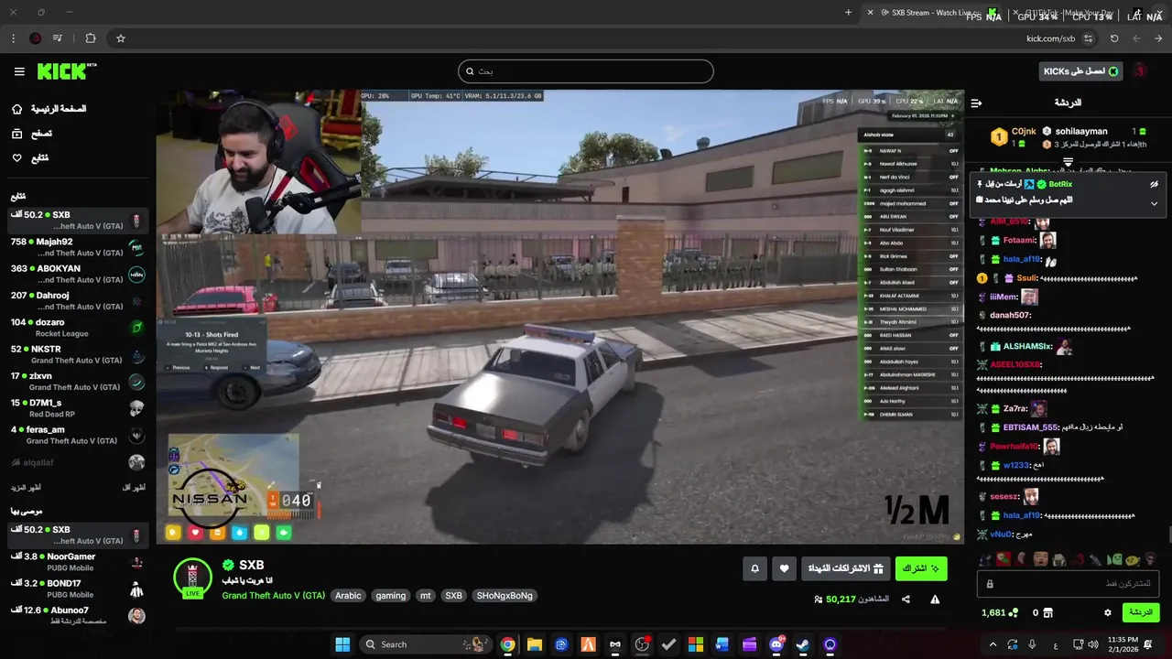Select the mt tag
The height and width of the screenshot is (659, 1172).
pyautogui.click(x=425, y=595)
